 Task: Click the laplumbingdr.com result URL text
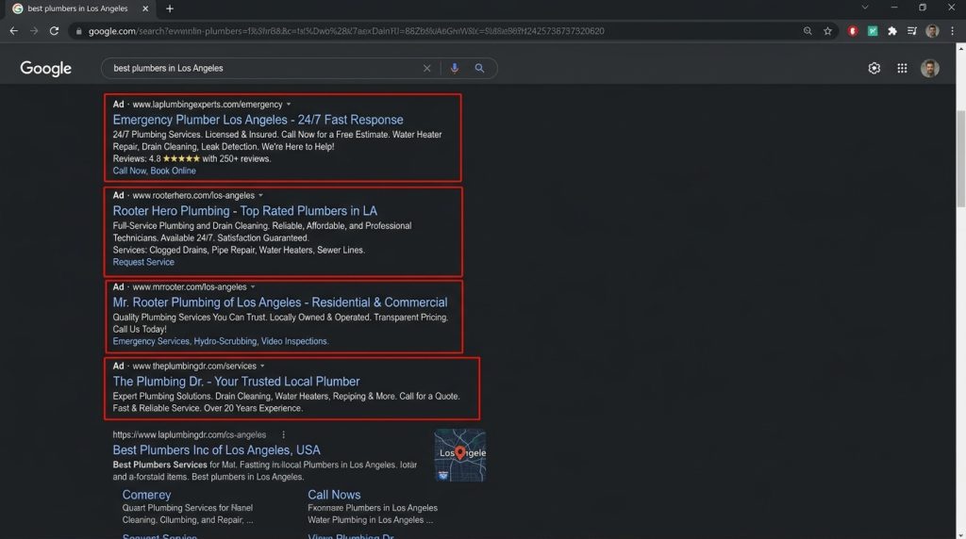click(x=189, y=435)
